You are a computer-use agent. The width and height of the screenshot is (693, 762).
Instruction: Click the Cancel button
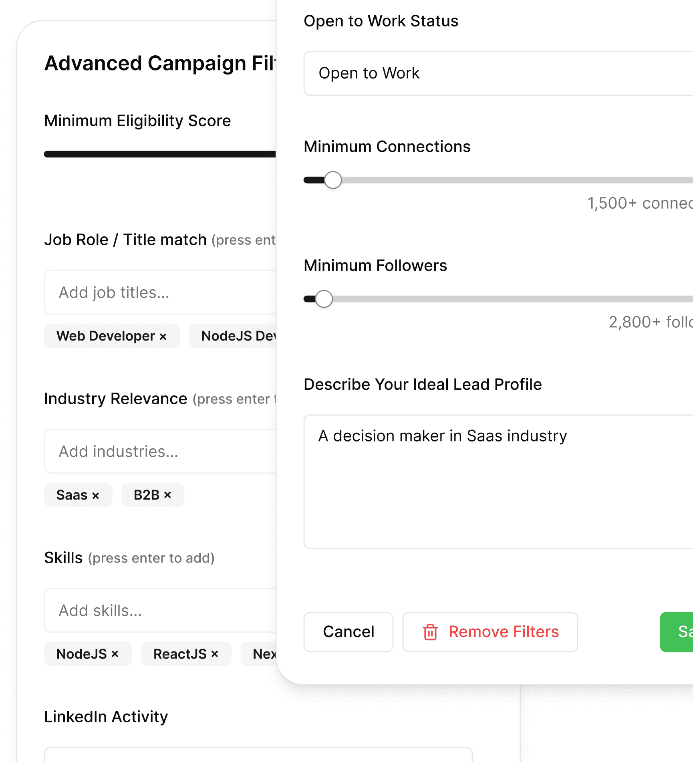(348, 632)
